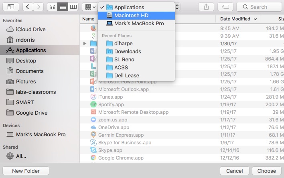The height and width of the screenshot is (178, 284).
Task: Toggle the sidebar visibility button
Action: point(11,7)
